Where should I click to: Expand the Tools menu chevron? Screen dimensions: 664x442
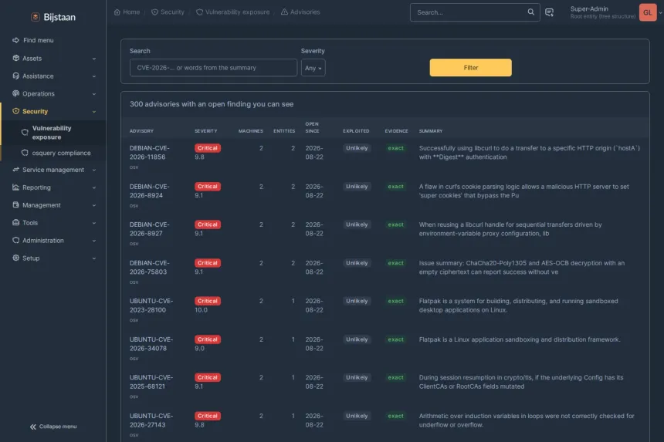94,223
